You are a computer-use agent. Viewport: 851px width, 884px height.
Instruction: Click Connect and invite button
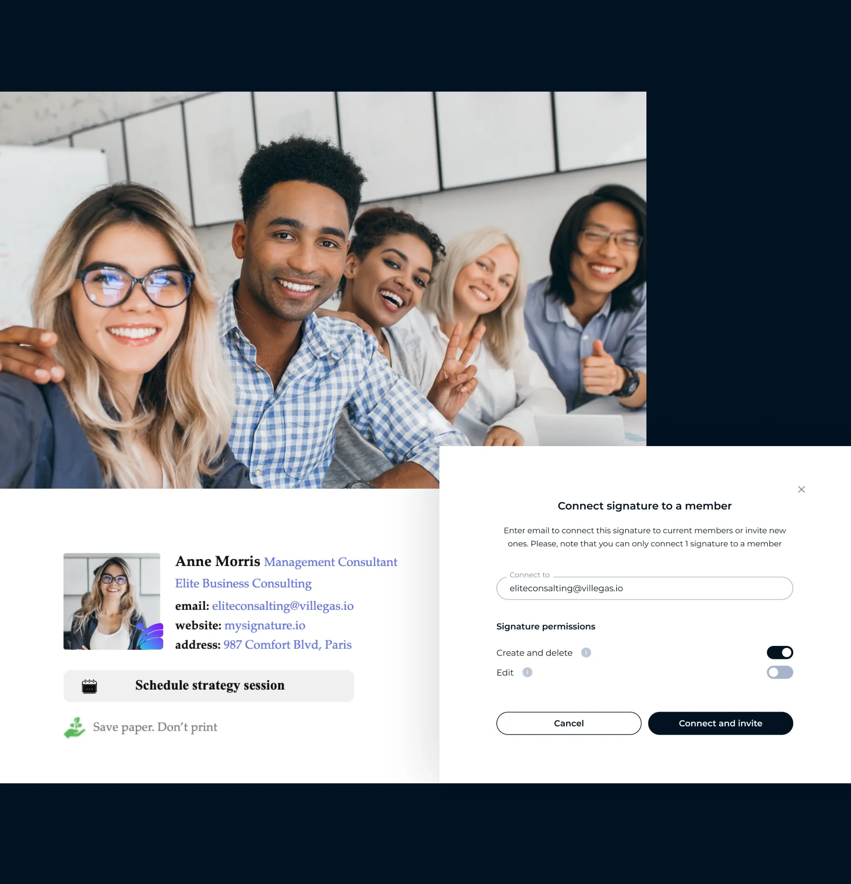(720, 723)
